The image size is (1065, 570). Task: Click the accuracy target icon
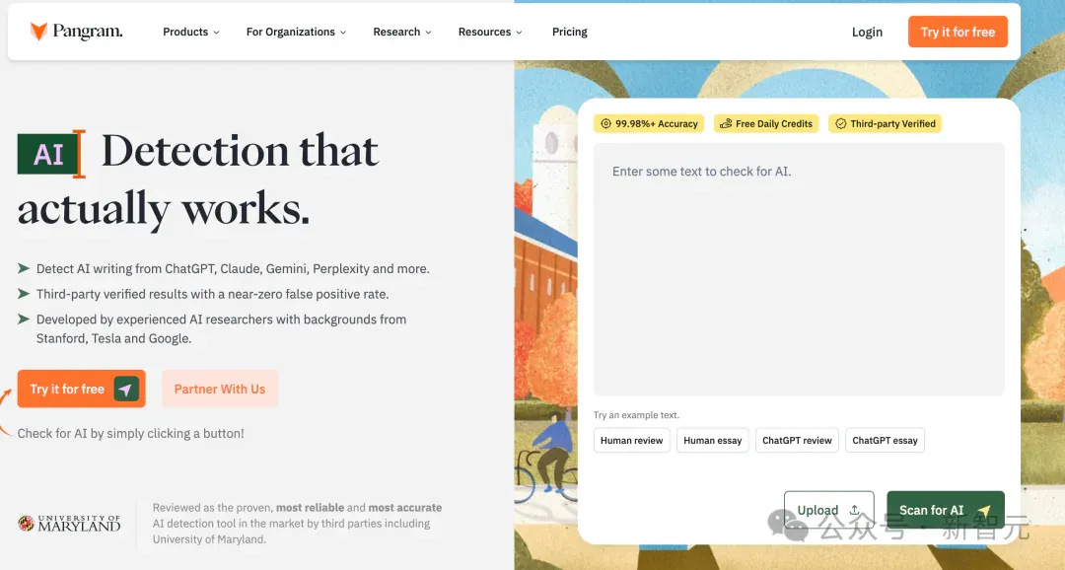(x=605, y=123)
